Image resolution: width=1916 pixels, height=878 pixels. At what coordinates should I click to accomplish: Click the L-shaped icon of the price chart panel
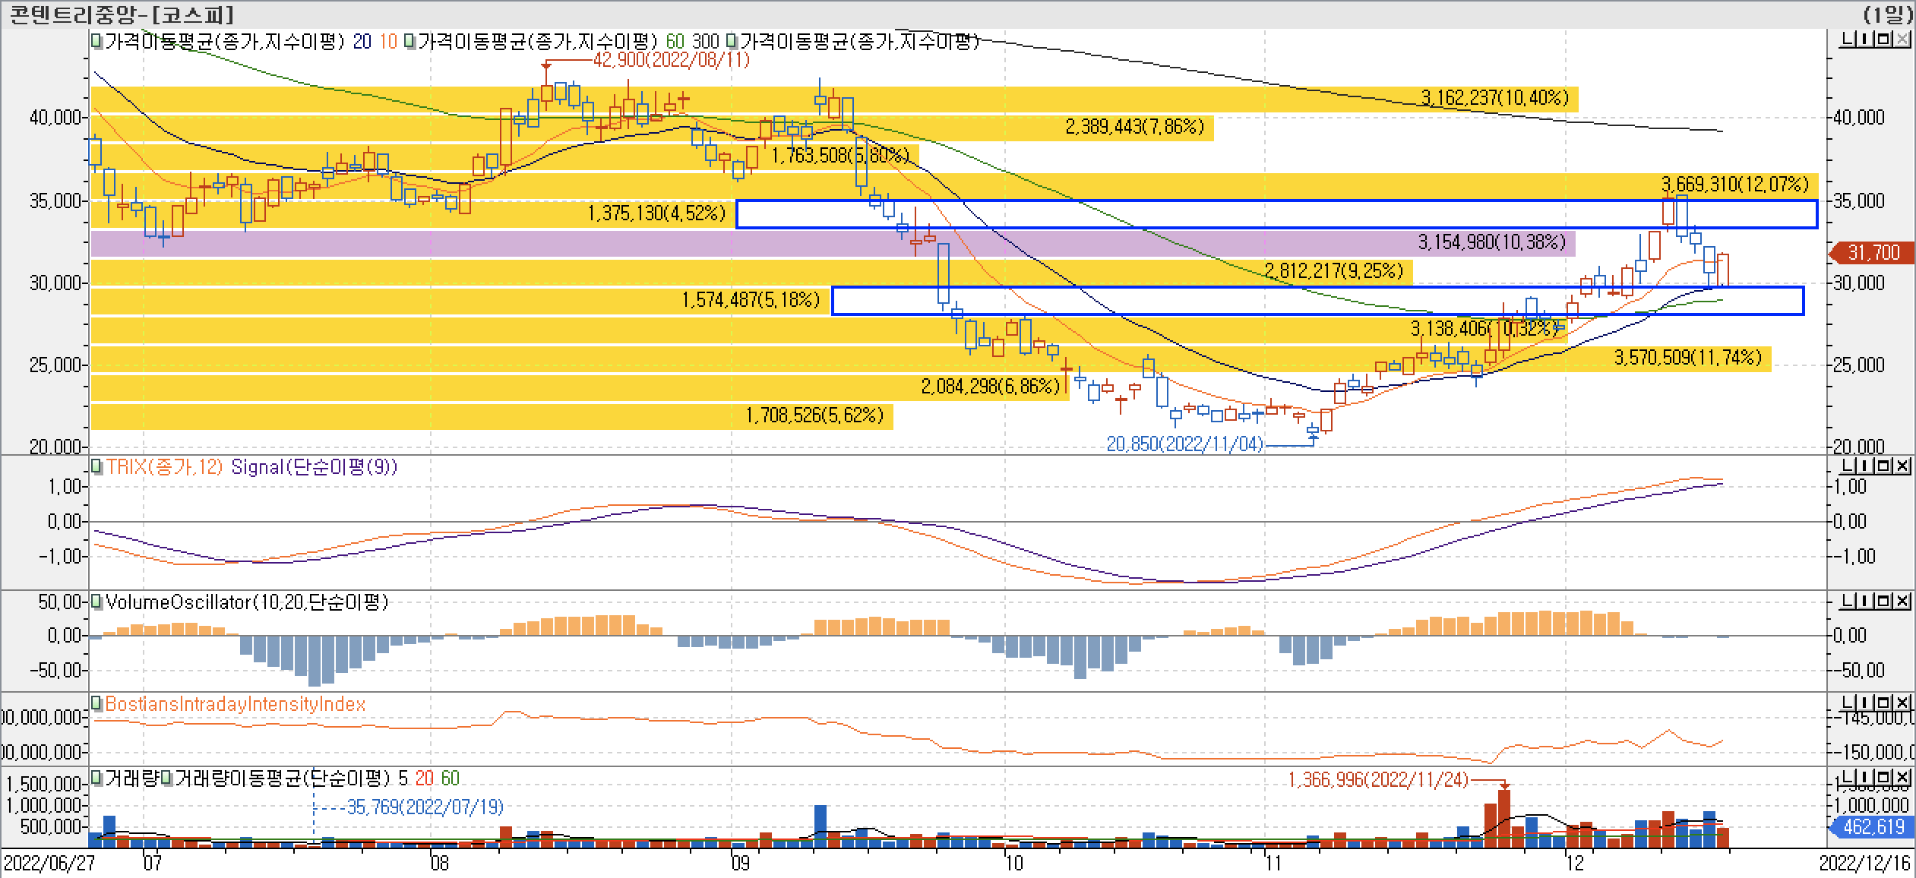pos(1847,39)
